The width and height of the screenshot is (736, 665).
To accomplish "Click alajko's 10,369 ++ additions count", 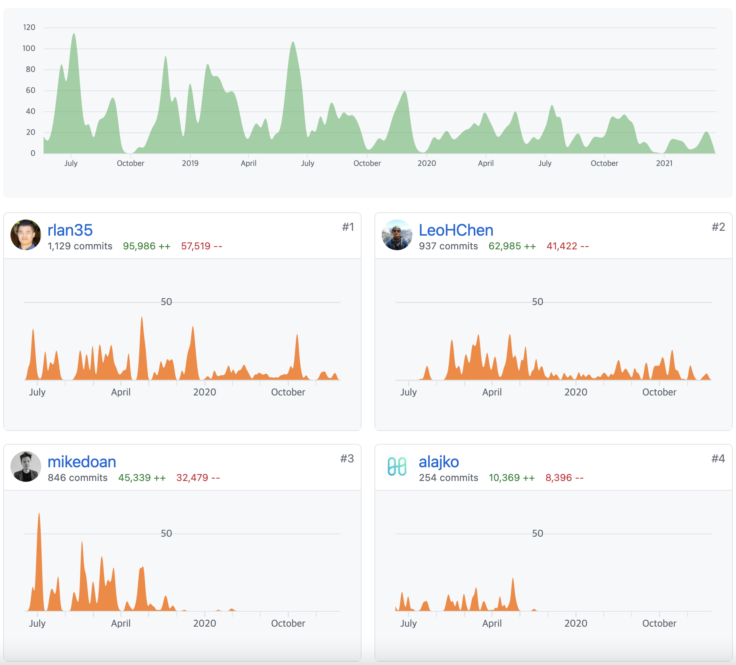I will 512,478.
